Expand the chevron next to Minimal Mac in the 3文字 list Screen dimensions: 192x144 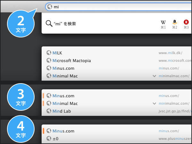(155, 104)
